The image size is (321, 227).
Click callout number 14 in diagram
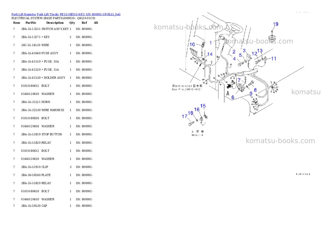coord(210,54)
